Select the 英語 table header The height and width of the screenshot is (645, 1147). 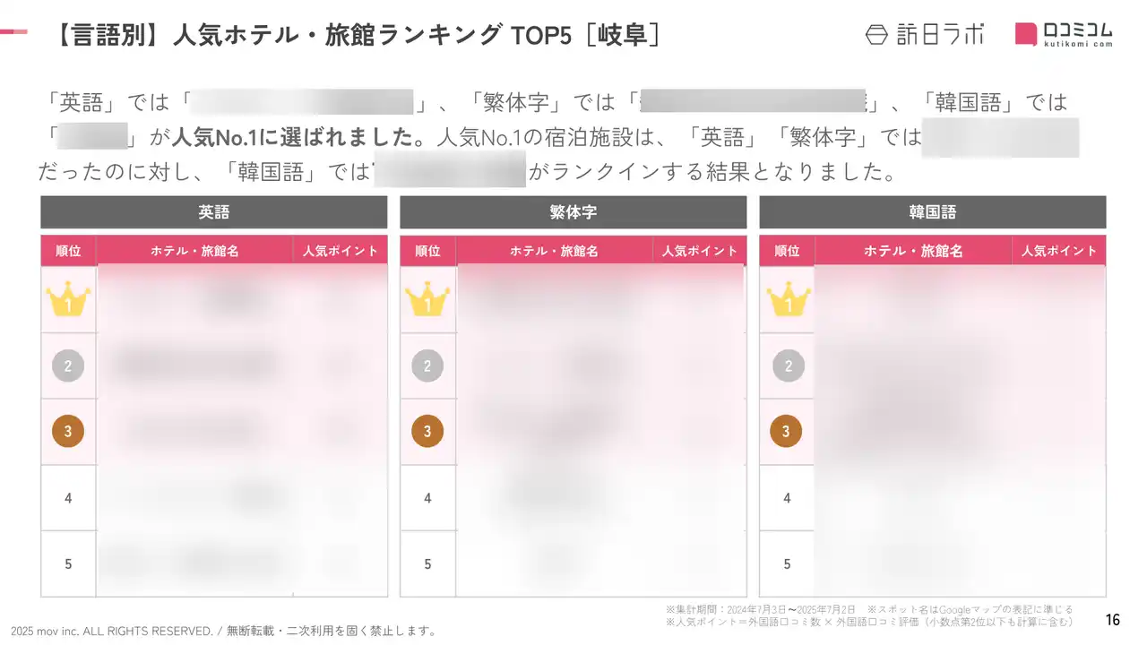point(214,212)
